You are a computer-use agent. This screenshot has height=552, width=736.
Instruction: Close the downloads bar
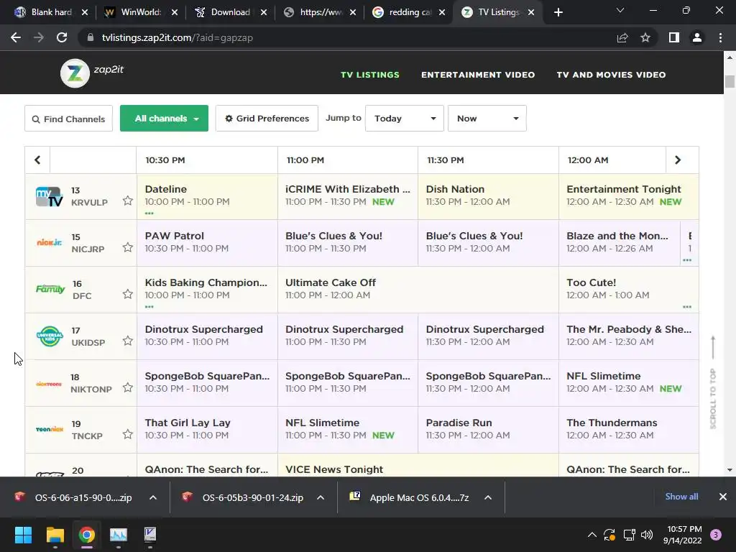click(723, 497)
